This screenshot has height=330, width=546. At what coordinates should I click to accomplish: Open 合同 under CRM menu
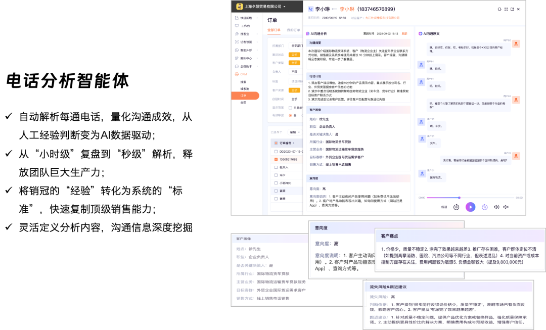pyautogui.click(x=243, y=103)
